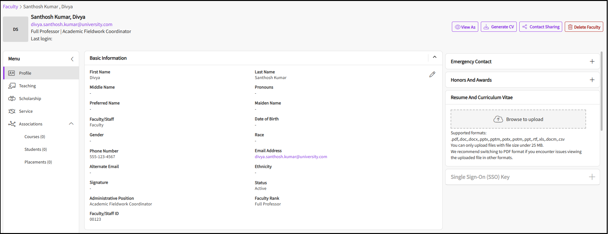Add a new Honors And Awards entry
Viewport: 608px width, 234px height.
(592, 80)
